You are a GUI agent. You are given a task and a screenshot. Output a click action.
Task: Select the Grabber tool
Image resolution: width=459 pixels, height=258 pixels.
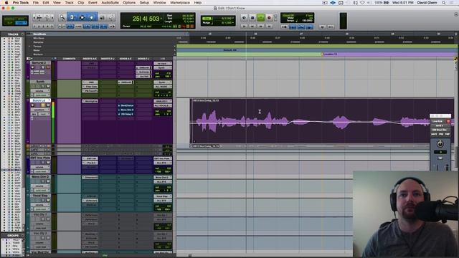(92, 17)
